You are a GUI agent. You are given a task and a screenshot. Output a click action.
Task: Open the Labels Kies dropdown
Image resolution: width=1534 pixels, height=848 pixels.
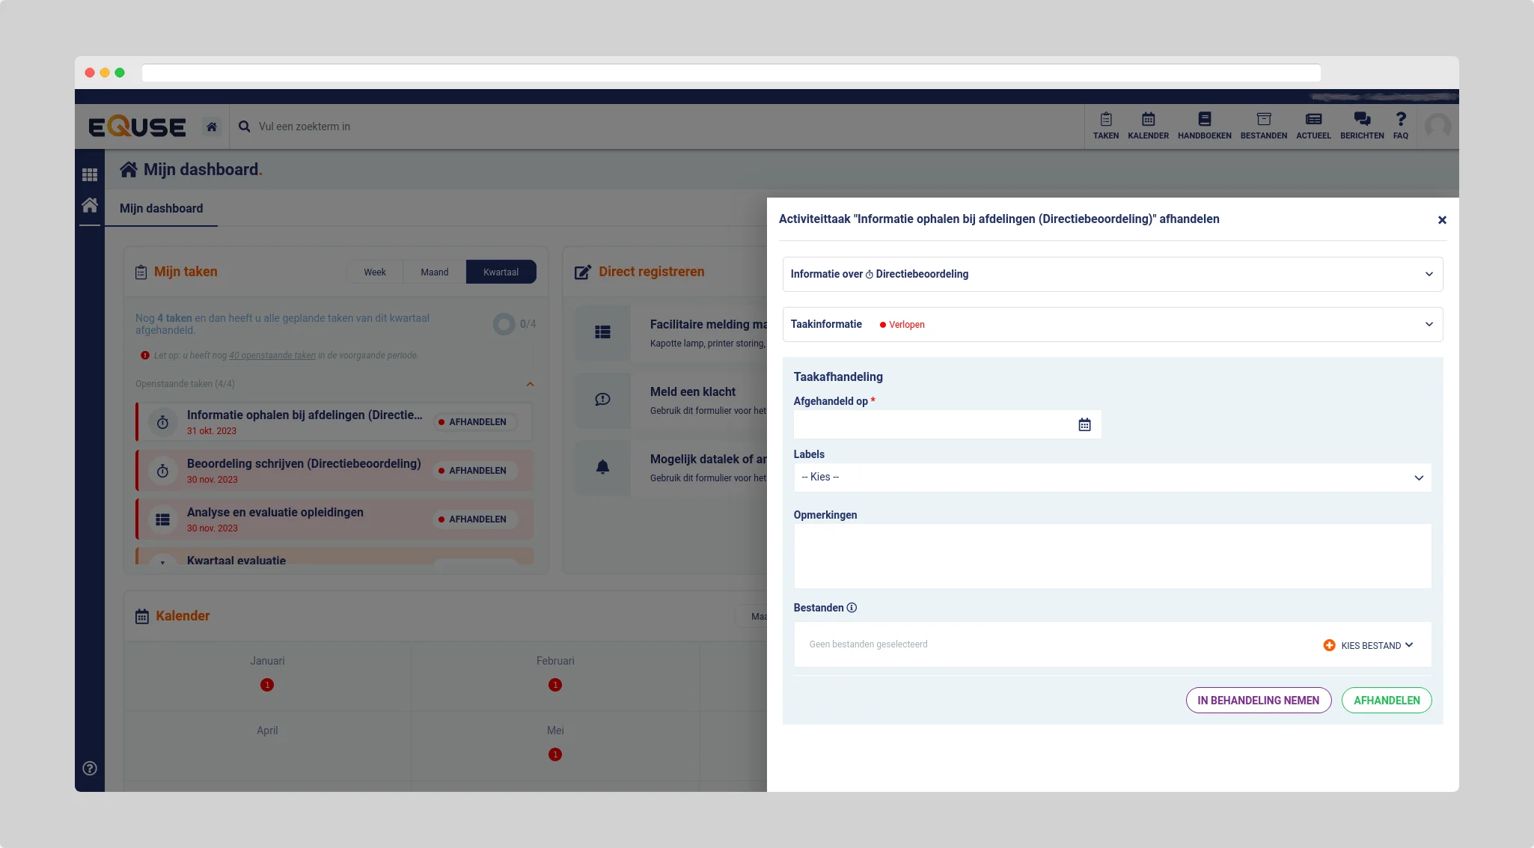1112,478
